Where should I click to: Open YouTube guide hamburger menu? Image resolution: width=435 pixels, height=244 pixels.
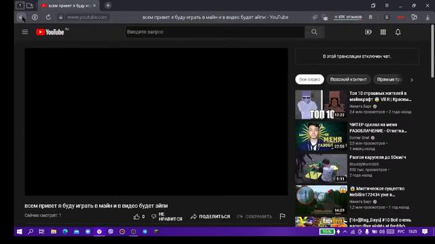25,32
